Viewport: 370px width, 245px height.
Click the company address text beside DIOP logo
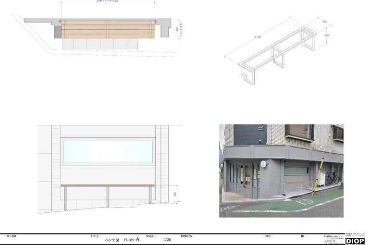click(334, 239)
